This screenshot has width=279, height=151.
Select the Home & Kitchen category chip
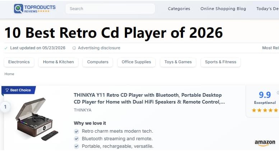[59, 62]
